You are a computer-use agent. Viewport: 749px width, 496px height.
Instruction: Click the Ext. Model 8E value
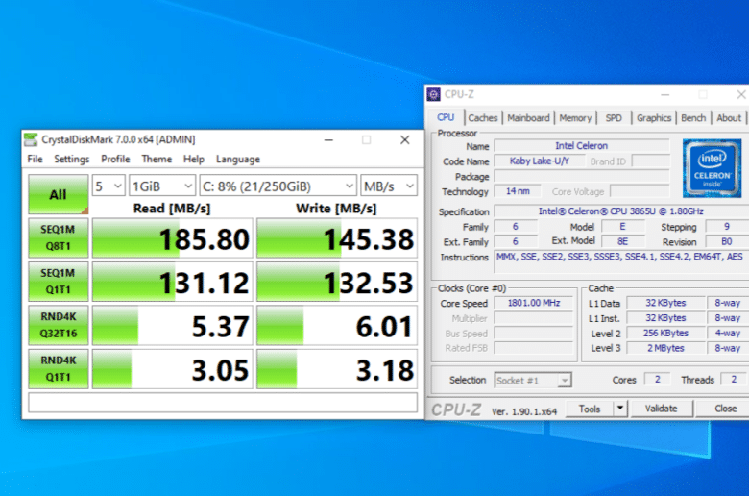pyautogui.click(x=622, y=241)
